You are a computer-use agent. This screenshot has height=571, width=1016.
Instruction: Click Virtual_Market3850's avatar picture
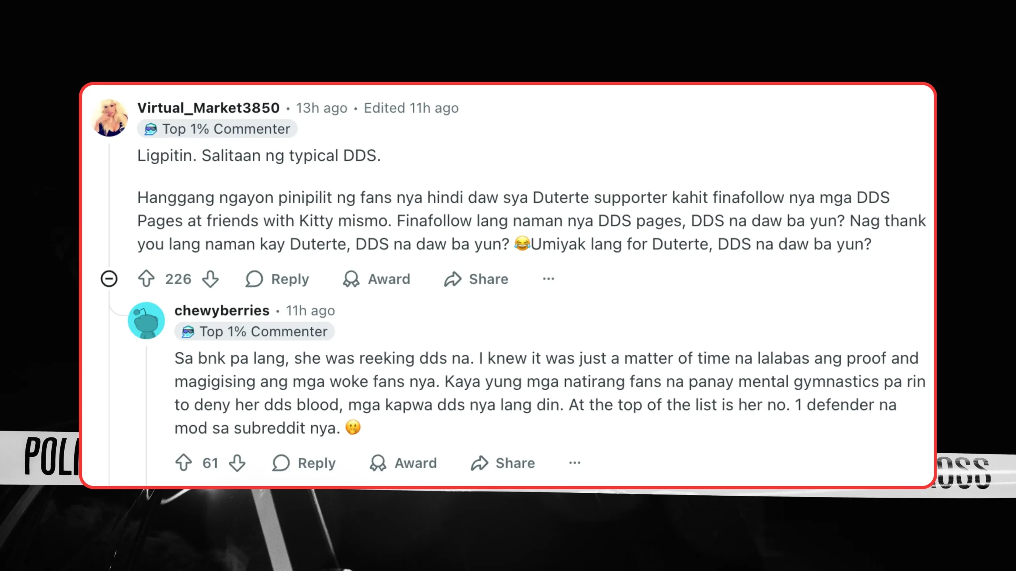tap(110, 118)
